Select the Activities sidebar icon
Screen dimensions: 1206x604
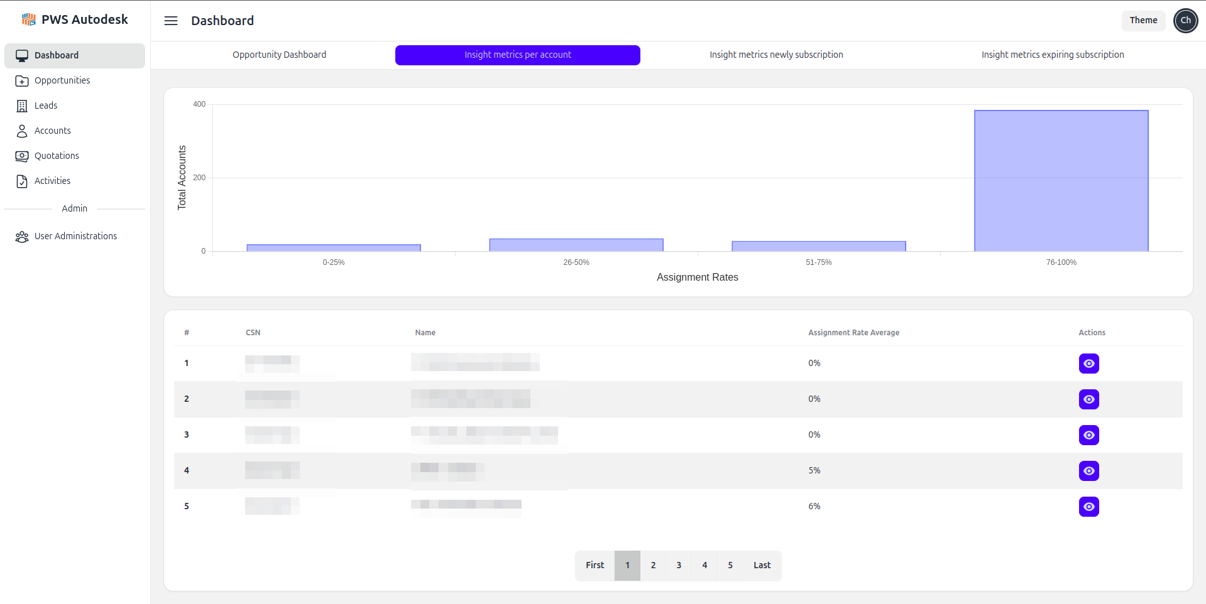point(22,181)
